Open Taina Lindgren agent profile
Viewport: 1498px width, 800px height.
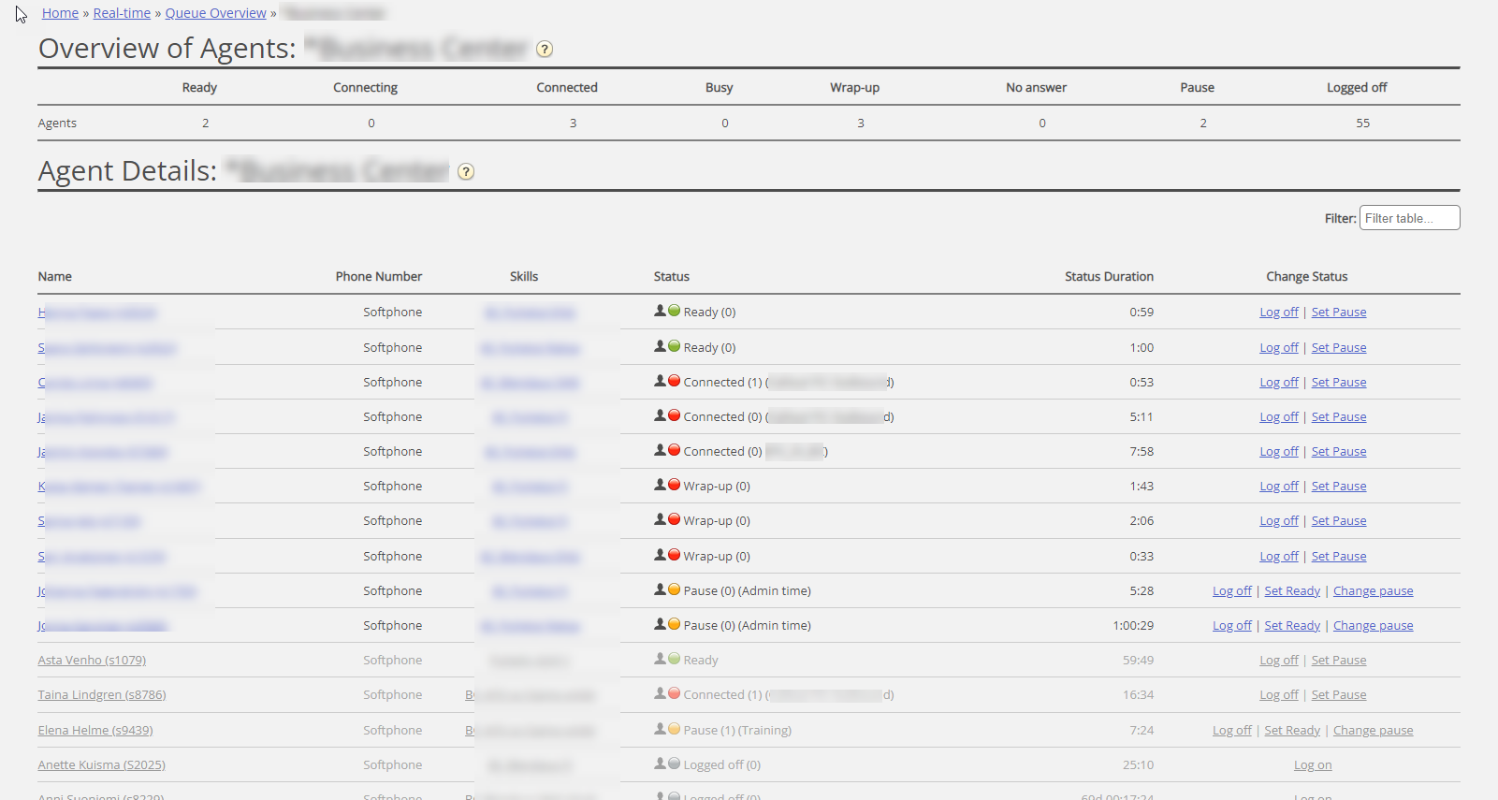(x=102, y=695)
